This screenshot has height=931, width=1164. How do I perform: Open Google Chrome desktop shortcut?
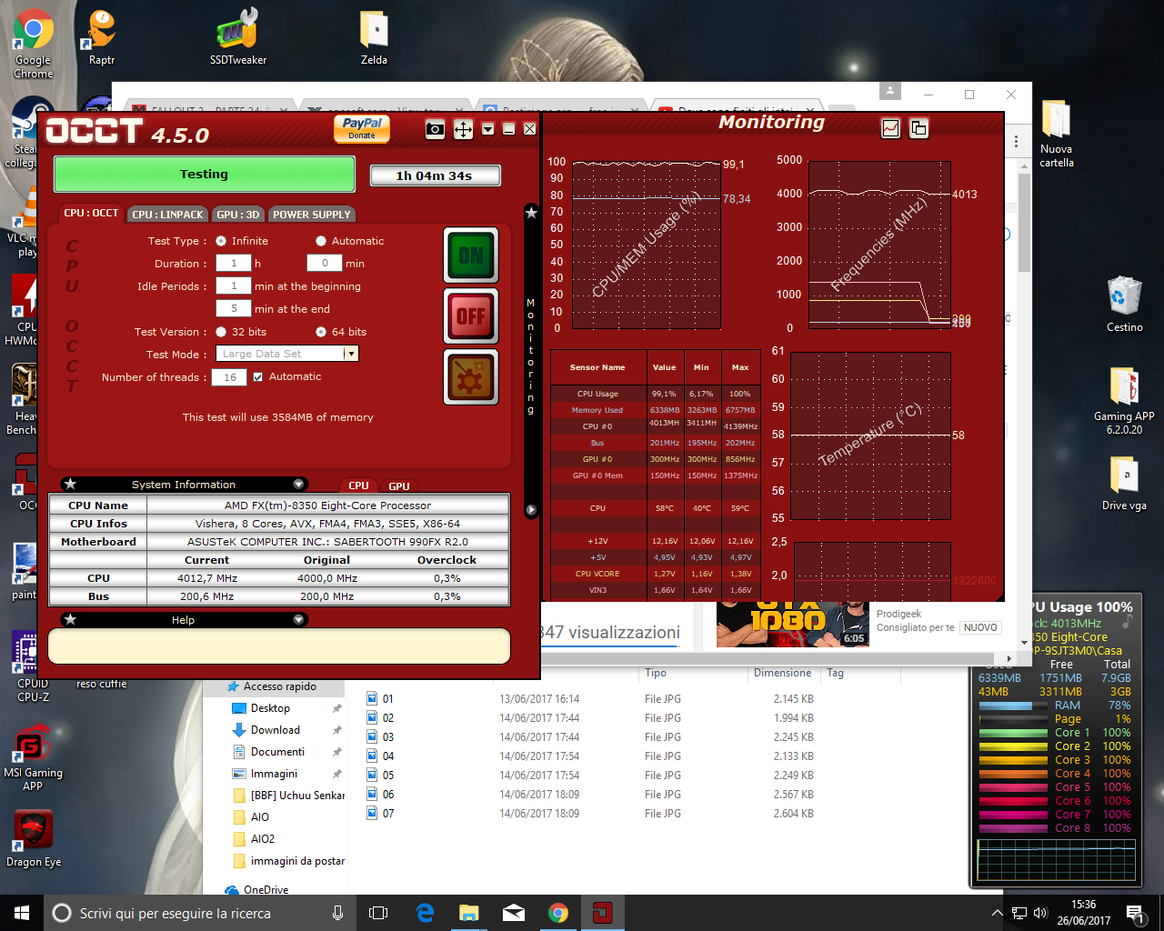(x=33, y=44)
